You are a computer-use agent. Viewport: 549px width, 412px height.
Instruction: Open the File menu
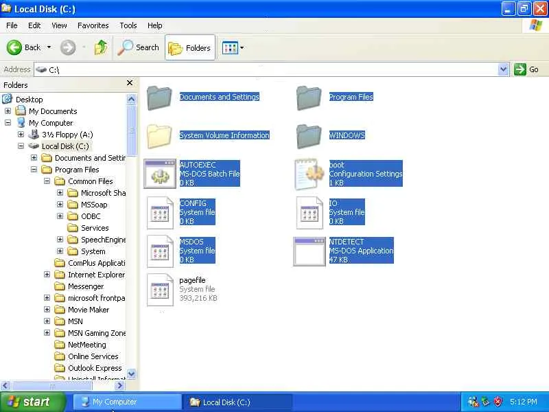pyautogui.click(x=12, y=25)
